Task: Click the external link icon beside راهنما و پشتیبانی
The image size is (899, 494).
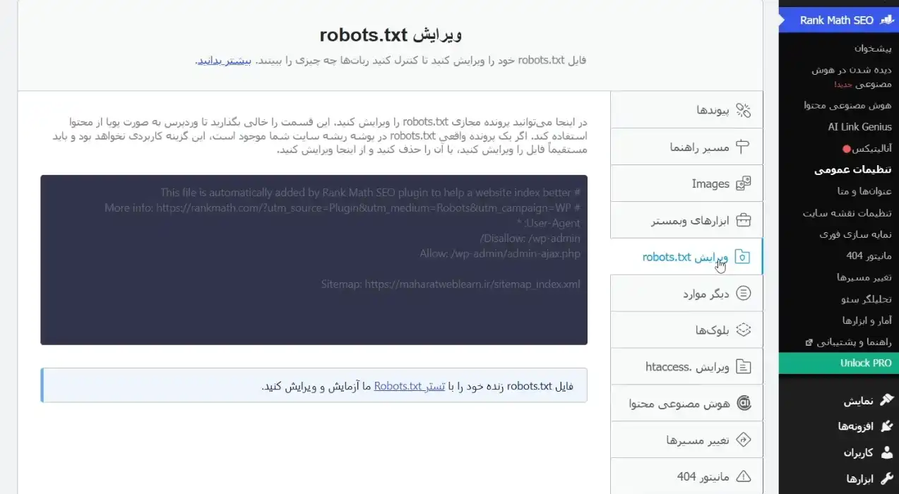Action: [809, 342]
